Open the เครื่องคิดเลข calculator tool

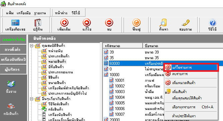(x=15, y=23)
